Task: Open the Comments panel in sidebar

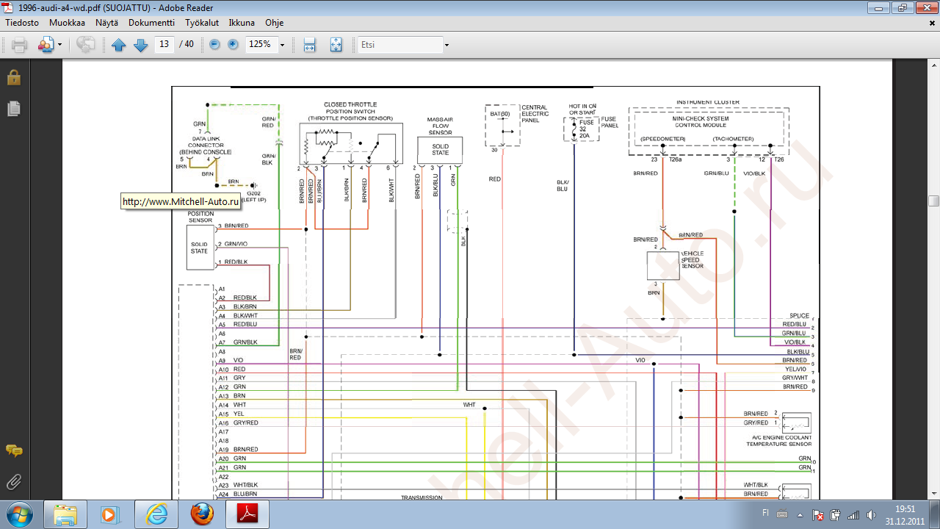Action: 13,450
